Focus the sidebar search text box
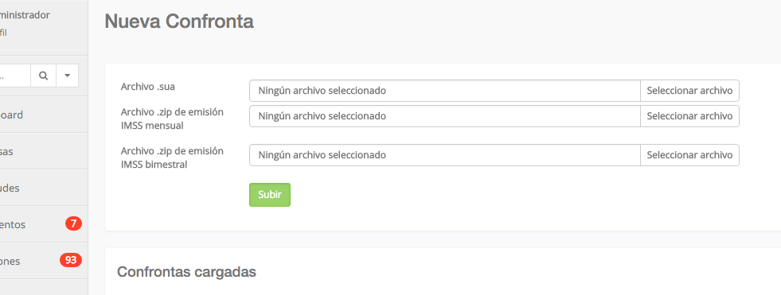The image size is (781, 295). (x=15, y=76)
